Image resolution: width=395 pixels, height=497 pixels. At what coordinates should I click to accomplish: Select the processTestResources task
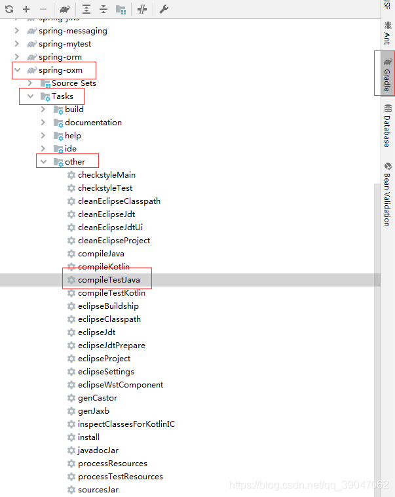coord(121,477)
